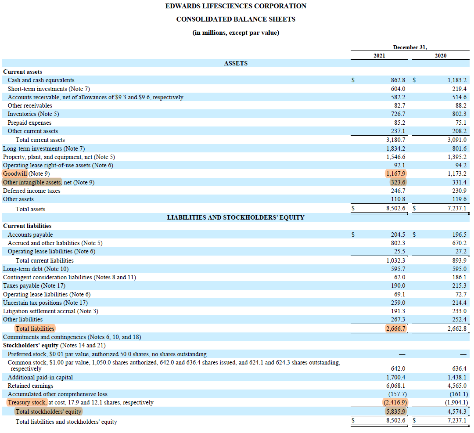Select total current liabilities value 1,032.3

point(396,261)
